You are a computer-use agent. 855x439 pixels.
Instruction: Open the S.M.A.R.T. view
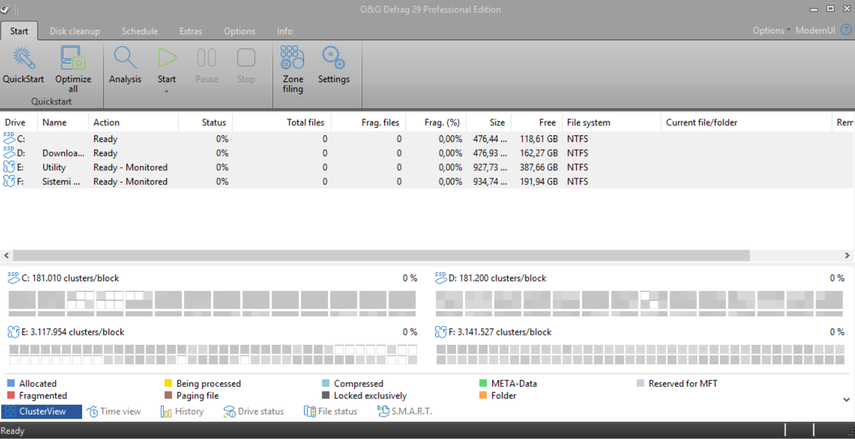pos(405,412)
